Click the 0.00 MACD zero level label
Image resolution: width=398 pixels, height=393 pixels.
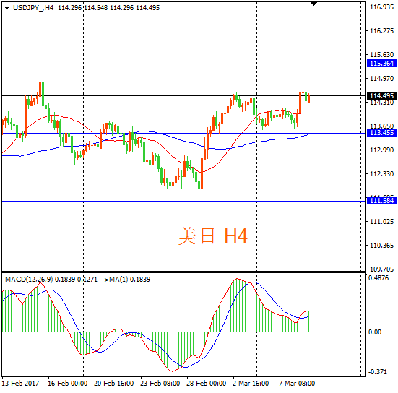tap(375, 332)
